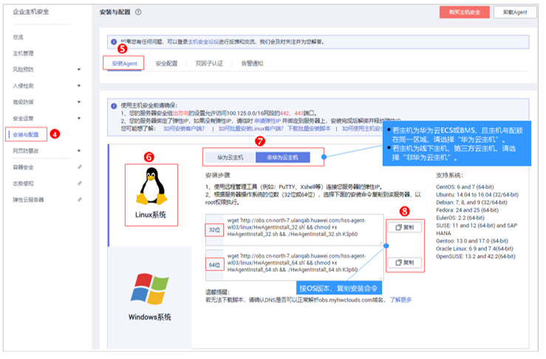This screenshot has width=546, height=359.
Task: Expand the 高级防御 sidebar menu arrow
Action: coord(79,102)
